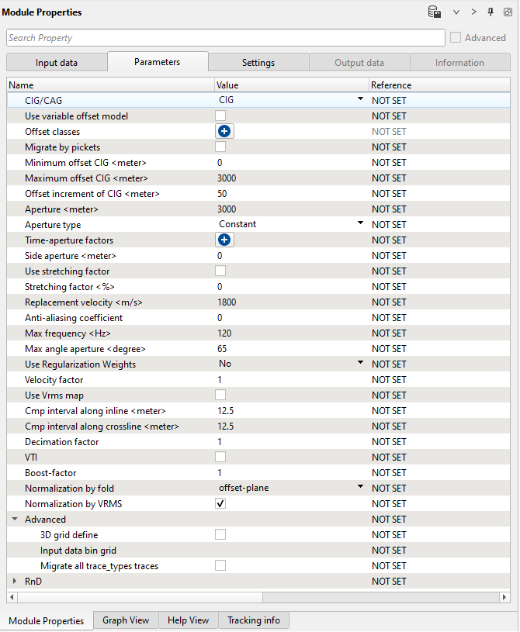Switch to Graph View bottom tab
This screenshot has width=520, height=632.
pyautogui.click(x=126, y=620)
